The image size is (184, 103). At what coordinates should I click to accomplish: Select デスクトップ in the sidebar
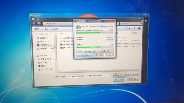pos(44,45)
